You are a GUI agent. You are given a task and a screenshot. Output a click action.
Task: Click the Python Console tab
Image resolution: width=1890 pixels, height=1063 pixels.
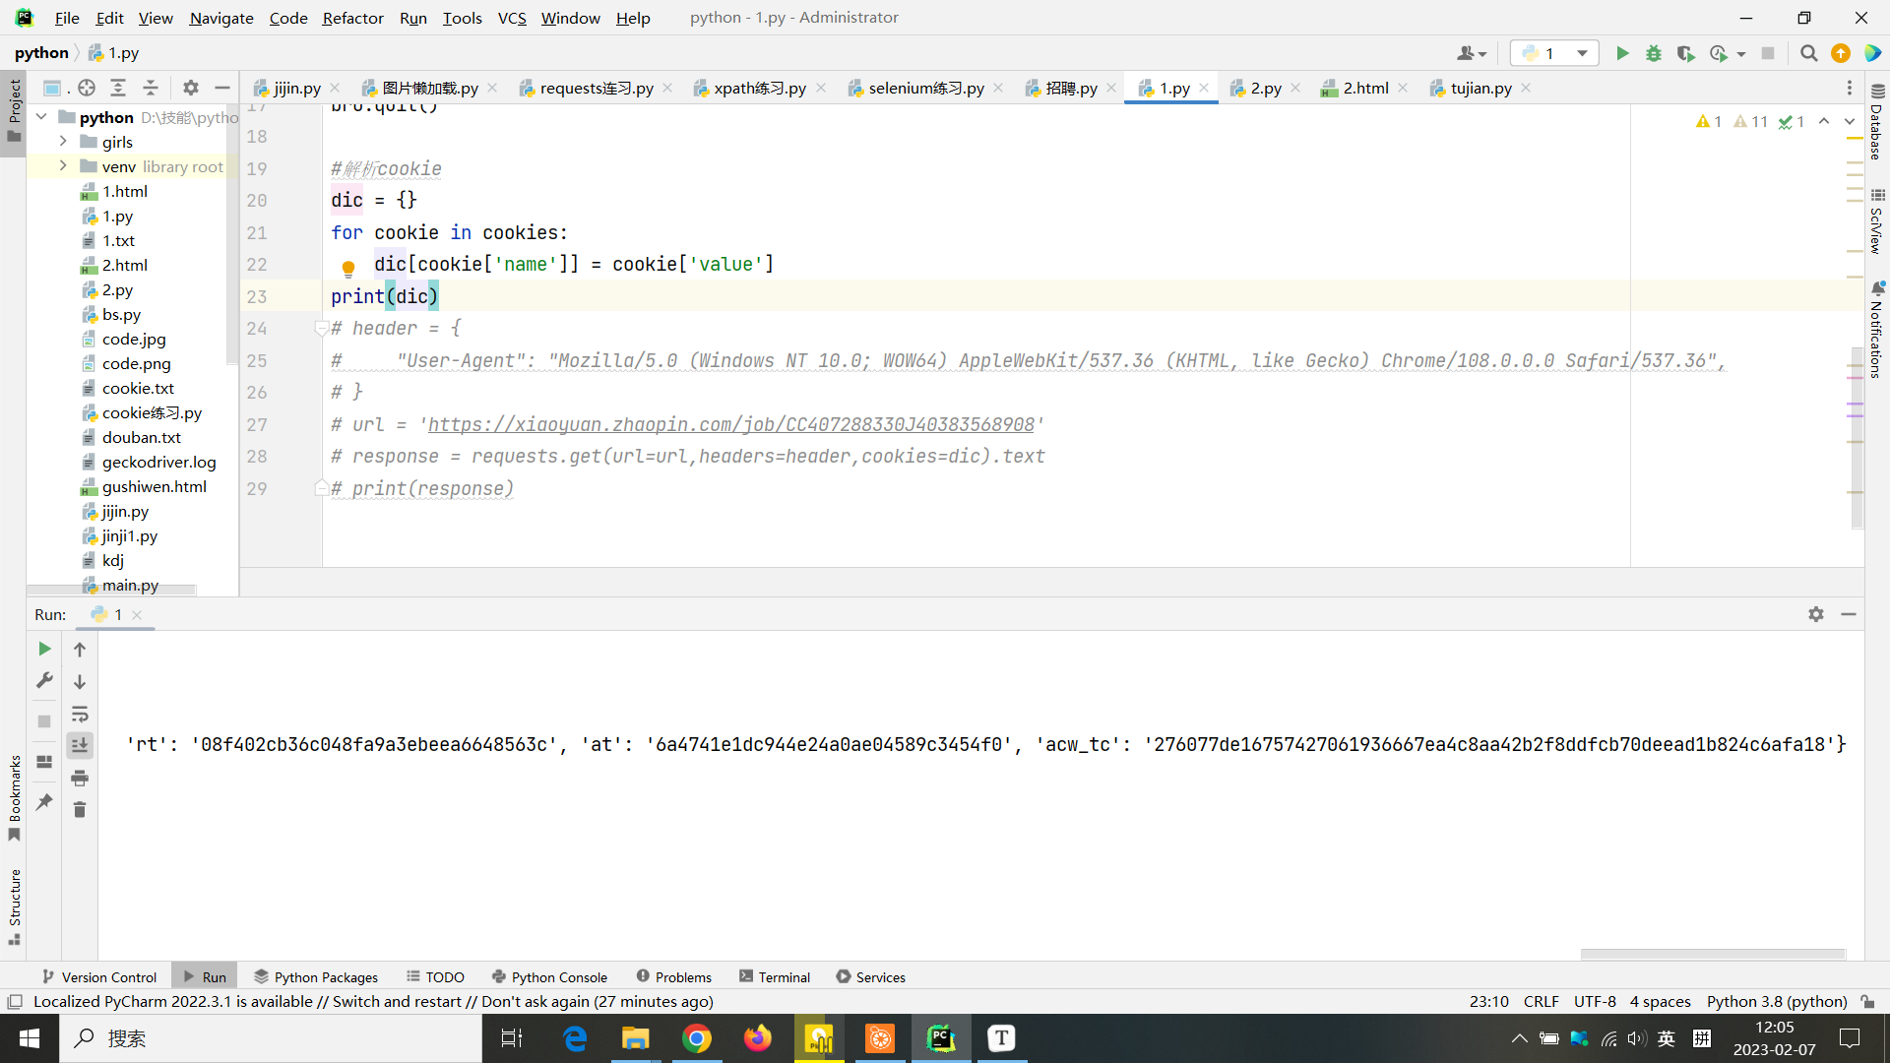click(558, 977)
